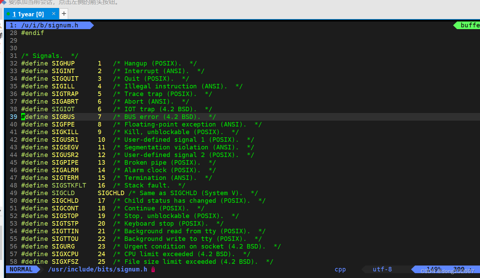Open a new session tab with plus button
480x278 pixels.
pos(64,14)
